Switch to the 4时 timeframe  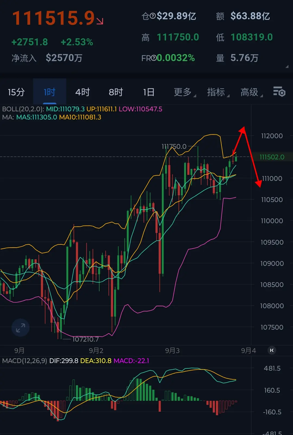pyautogui.click(x=82, y=92)
